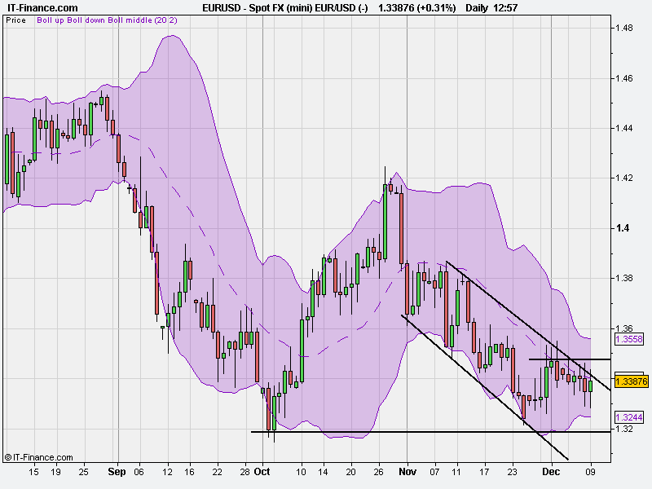Click the 06 date label after Sep
The height and width of the screenshot is (489, 652).
tap(139, 472)
